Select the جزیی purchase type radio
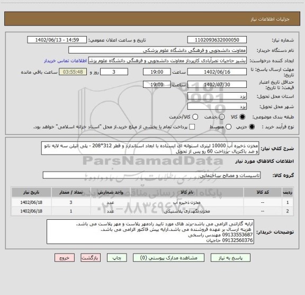Image resolution: width=305 pixels, height=295 pixels. [x=252, y=127]
